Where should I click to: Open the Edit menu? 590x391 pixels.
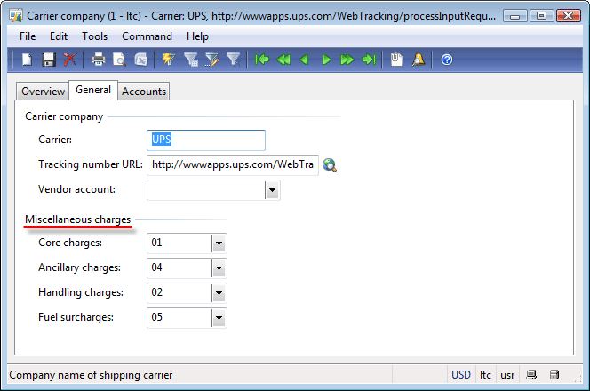click(x=59, y=36)
